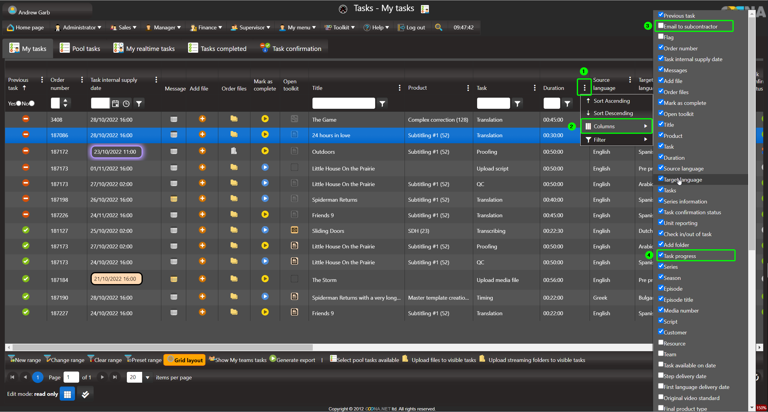Uncheck the Task progress column checkbox
768x412 pixels.
point(661,255)
